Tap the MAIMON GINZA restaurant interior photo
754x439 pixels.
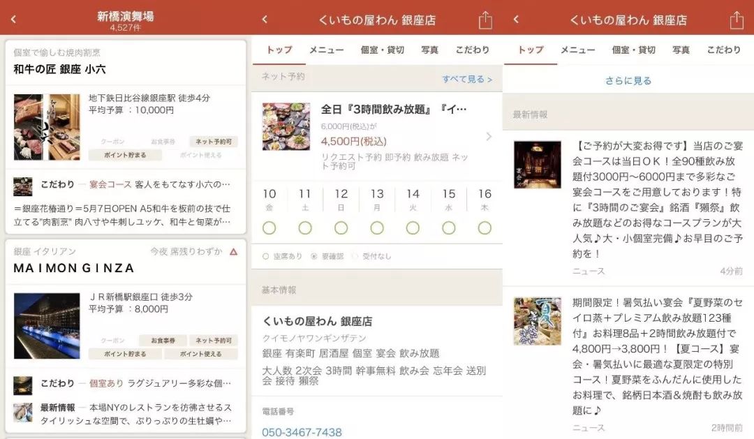pos(47,326)
